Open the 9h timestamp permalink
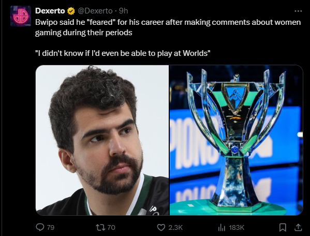This screenshot has height=236, width=310. pyautogui.click(x=124, y=11)
